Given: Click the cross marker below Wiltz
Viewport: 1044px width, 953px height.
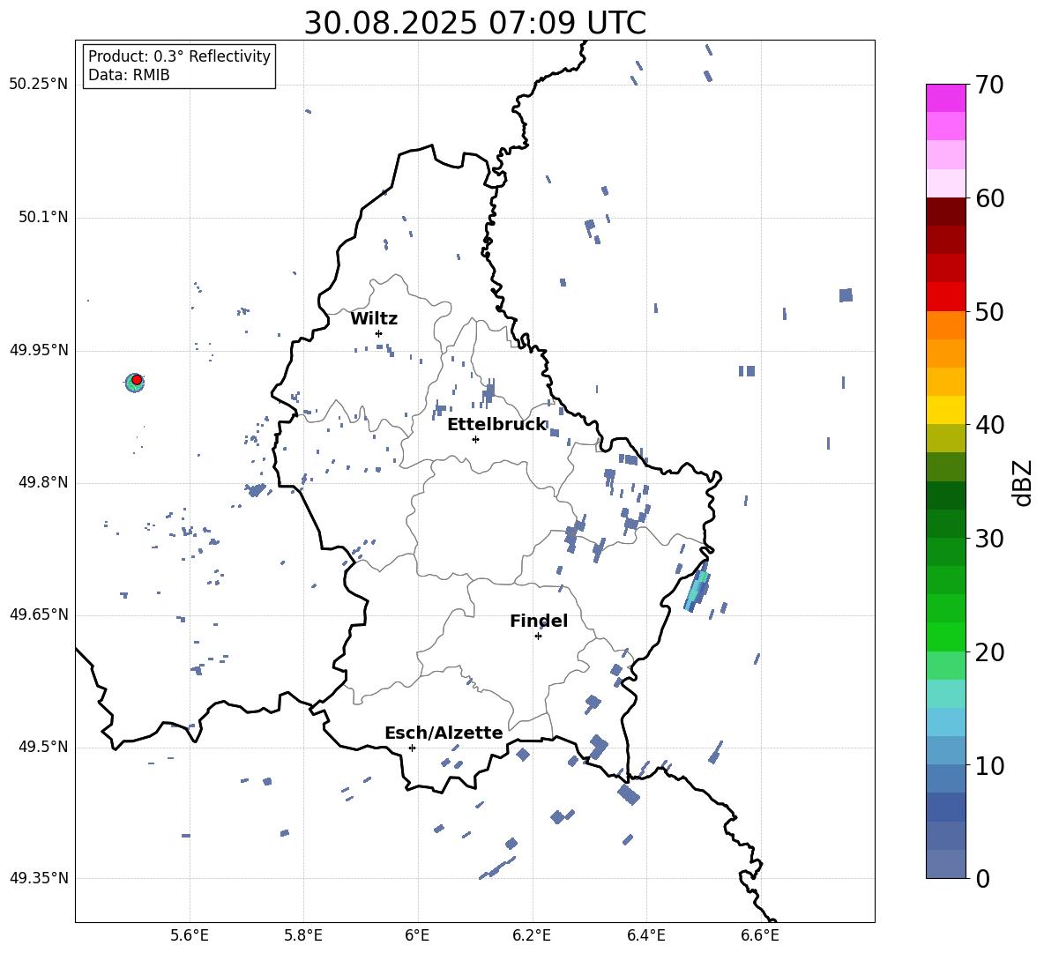Looking at the screenshot, I should 378,333.
